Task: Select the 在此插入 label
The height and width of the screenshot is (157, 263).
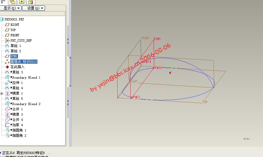Action: [x=17, y=67]
